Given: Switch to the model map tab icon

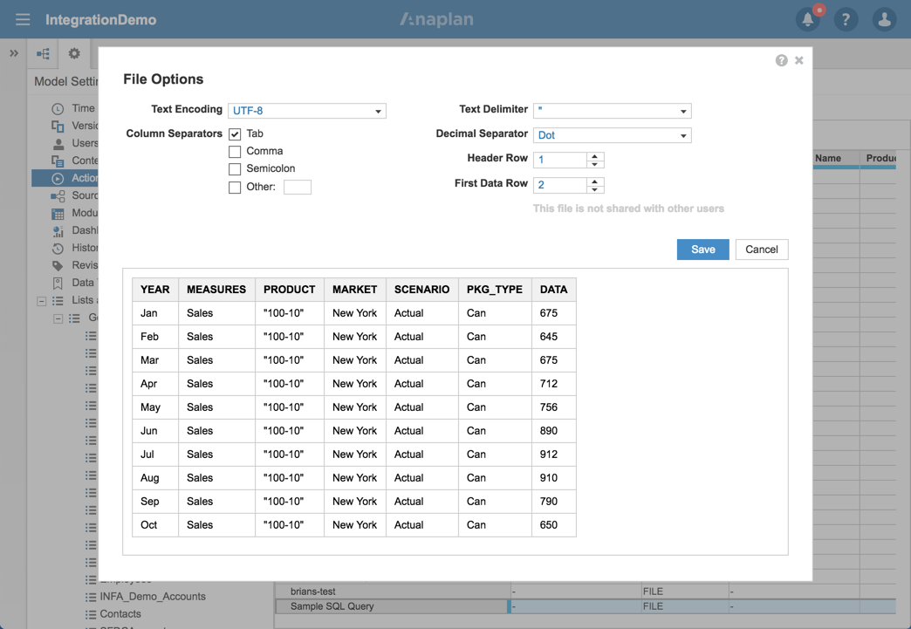Looking at the screenshot, I should point(43,53).
